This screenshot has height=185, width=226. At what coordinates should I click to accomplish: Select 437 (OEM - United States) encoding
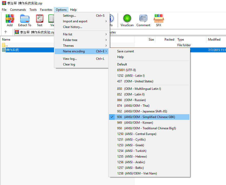coord(149,81)
